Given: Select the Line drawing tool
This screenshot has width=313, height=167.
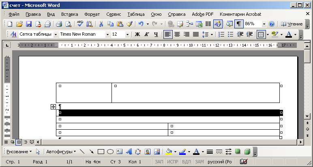Looking at the screenshot, I should point(82,152).
